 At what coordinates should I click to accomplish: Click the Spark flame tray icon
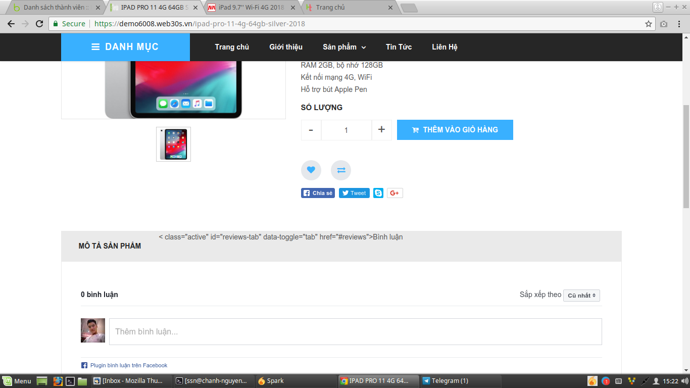click(x=593, y=381)
